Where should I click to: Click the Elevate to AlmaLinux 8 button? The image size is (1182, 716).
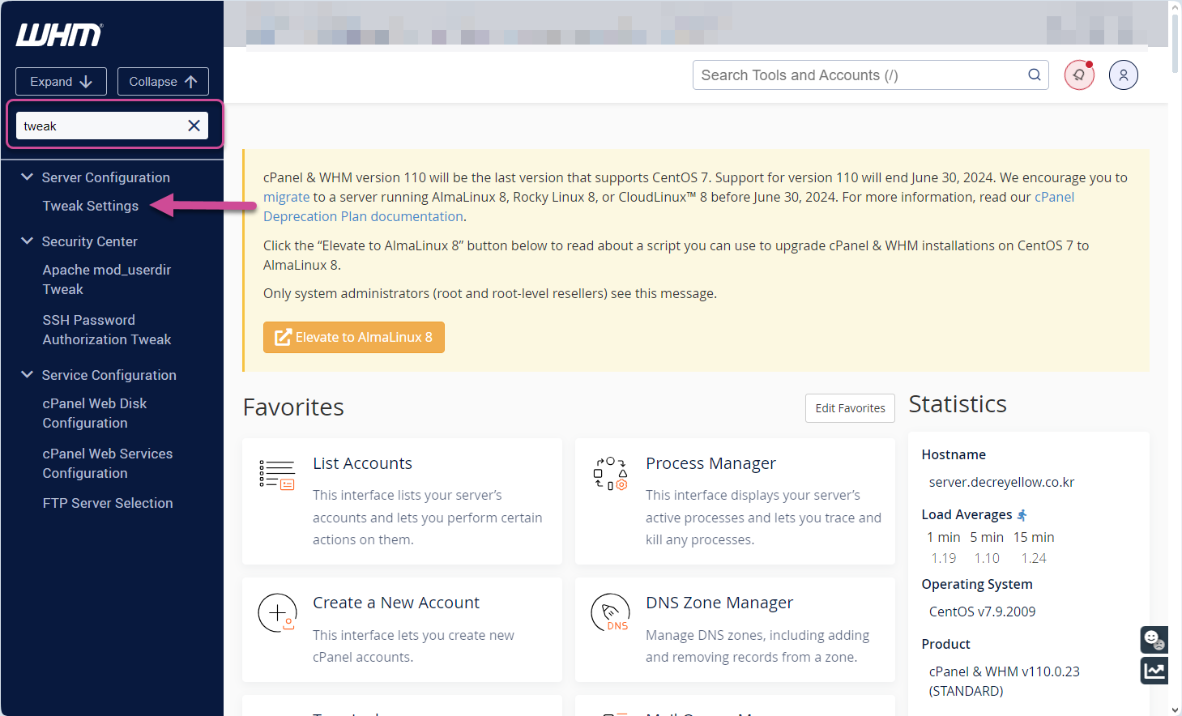pyautogui.click(x=354, y=338)
